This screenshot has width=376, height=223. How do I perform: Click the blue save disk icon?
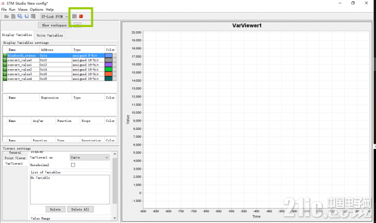[x=26, y=16]
